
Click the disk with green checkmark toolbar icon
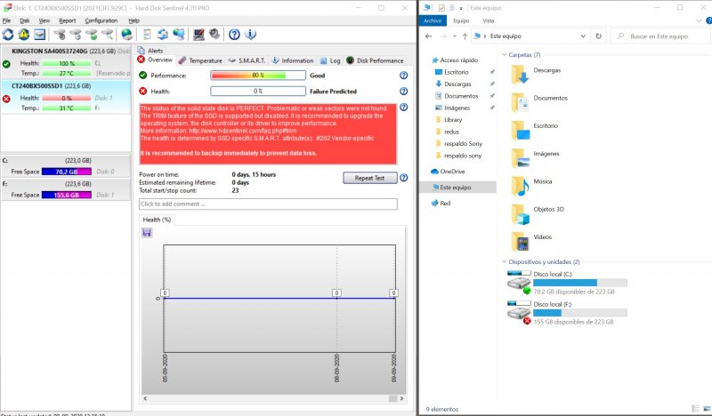coord(92,35)
